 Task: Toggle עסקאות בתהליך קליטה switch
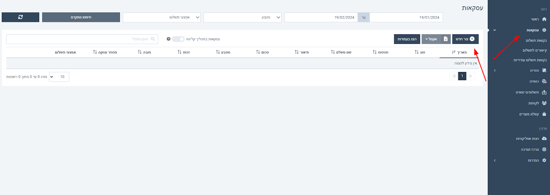(x=178, y=39)
